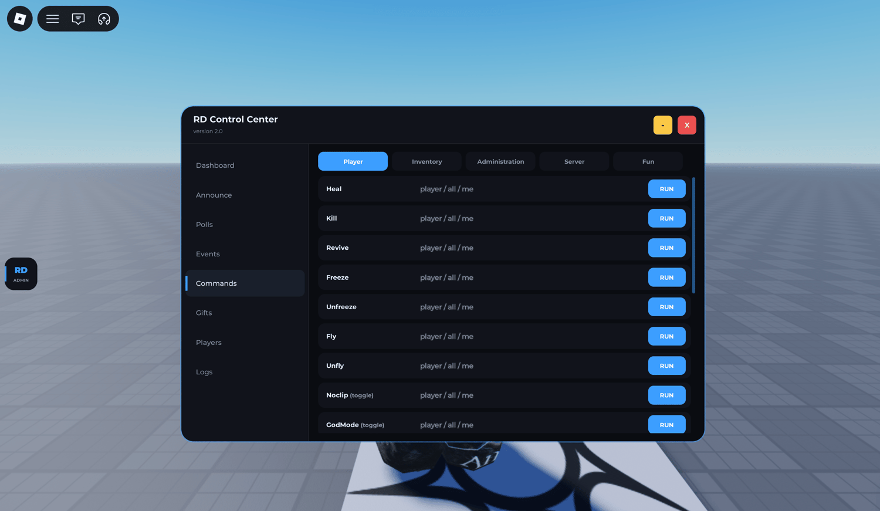Open Gifts in the sidebar
The image size is (880, 511).
[x=245, y=313]
